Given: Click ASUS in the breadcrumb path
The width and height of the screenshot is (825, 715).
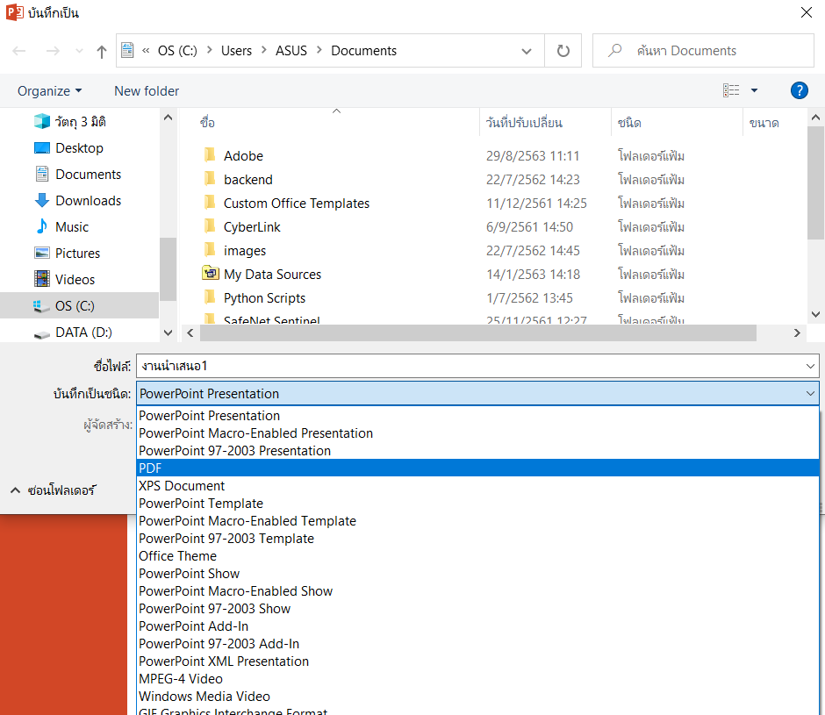Looking at the screenshot, I should (291, 51).
